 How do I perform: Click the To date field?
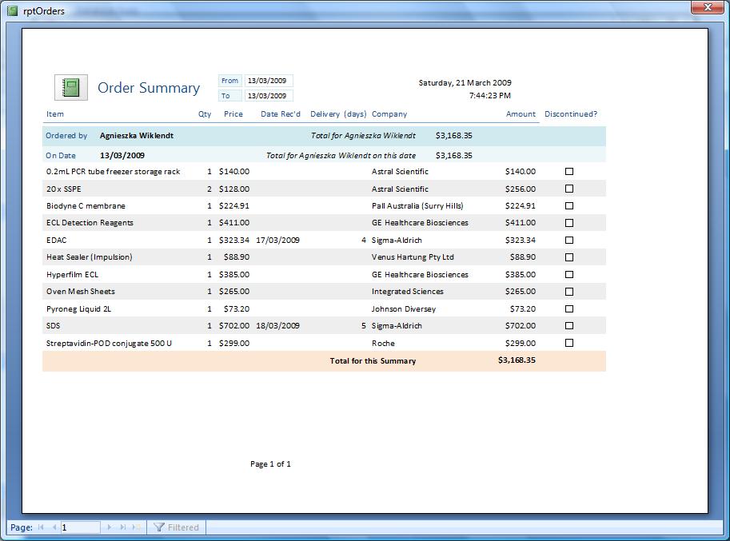click(x=268, y=96)
